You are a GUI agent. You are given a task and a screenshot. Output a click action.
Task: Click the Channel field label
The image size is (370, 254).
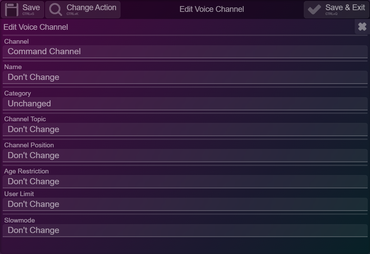(x=16, y=41)
